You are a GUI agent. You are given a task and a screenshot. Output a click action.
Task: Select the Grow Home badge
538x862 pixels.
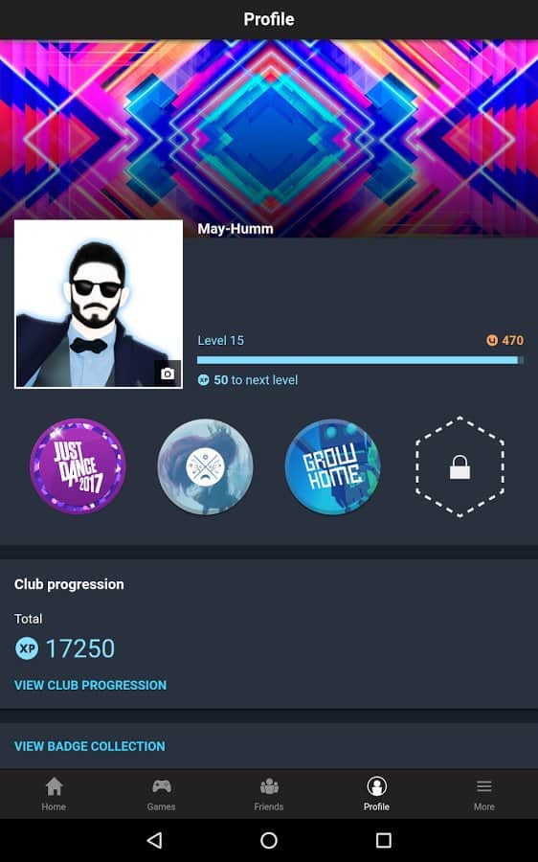(x=332, y=466)
